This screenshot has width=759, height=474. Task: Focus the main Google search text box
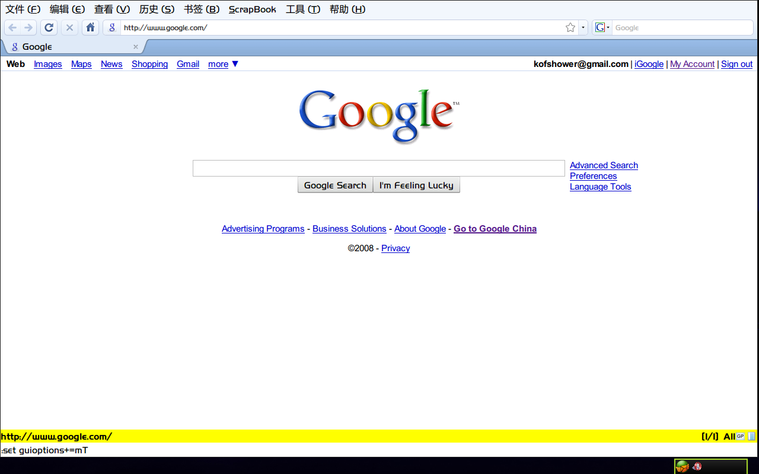pyautogui.click(x=379, y=168)
